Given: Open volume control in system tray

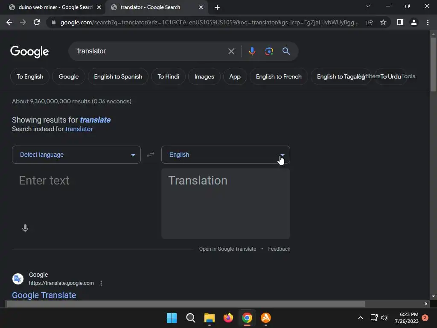Looking at the screenshot, I should pos(384,318).
